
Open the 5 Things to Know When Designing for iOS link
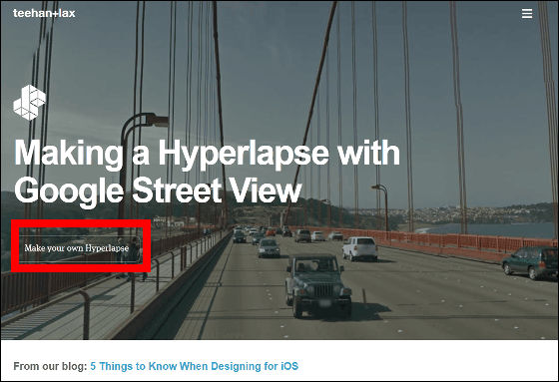194,366
